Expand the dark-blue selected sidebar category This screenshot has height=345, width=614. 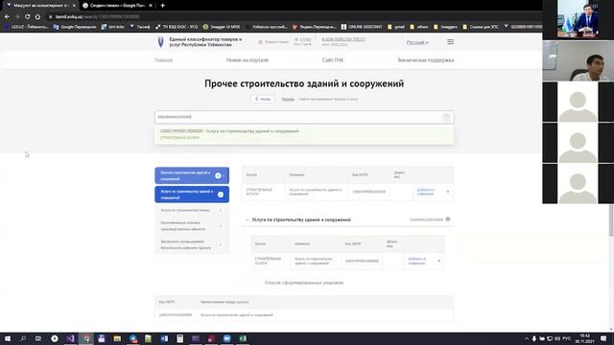221,195
